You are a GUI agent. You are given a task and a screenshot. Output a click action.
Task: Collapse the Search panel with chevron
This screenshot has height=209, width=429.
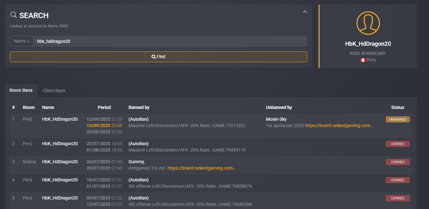pos(305,12)
